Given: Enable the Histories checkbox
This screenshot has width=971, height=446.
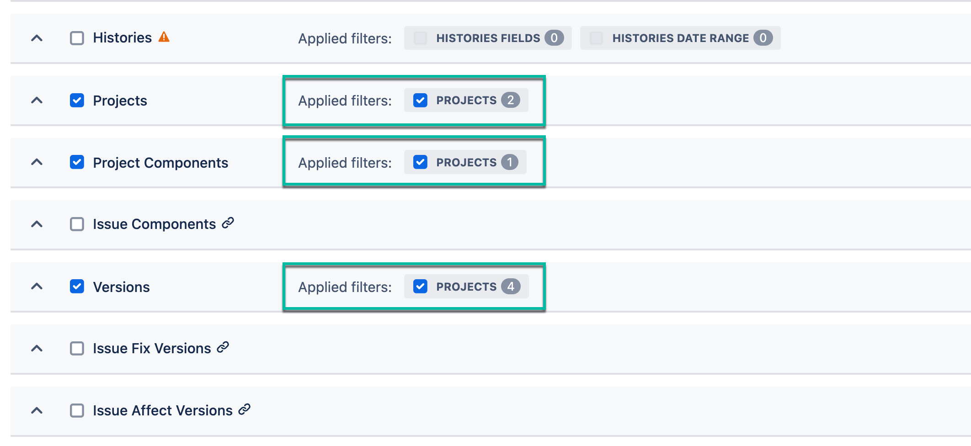Looking at the screenshot, I should click(76, 37).
